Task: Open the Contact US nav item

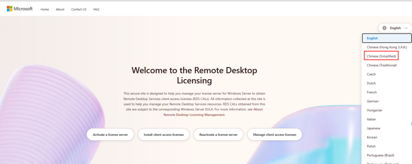Action: (x=79, y=10)
